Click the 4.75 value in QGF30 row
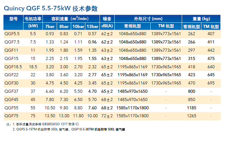The width and height of the screenshot is (227, 159). [x=50, y=83]
